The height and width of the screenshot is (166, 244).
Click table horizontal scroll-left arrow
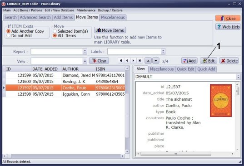(5, 156)
